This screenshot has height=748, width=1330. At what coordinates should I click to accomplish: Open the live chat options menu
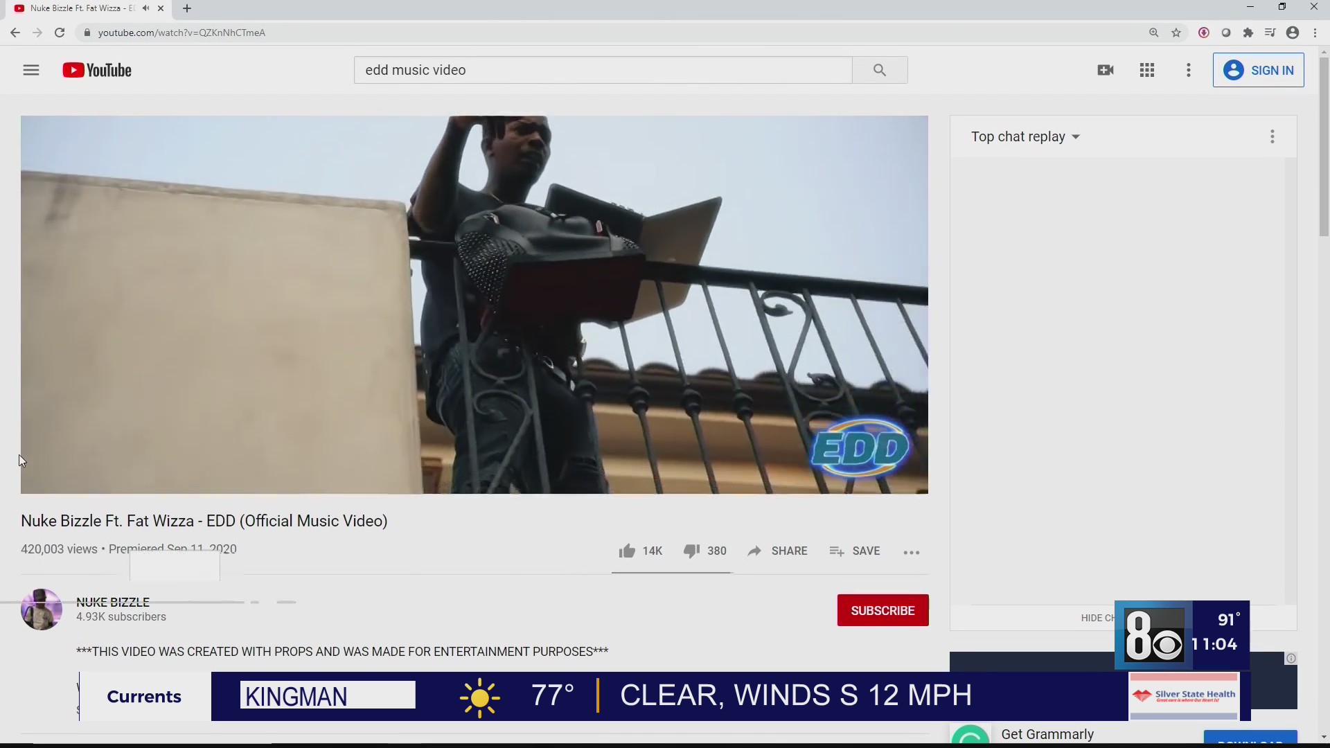click(1272, 136)
